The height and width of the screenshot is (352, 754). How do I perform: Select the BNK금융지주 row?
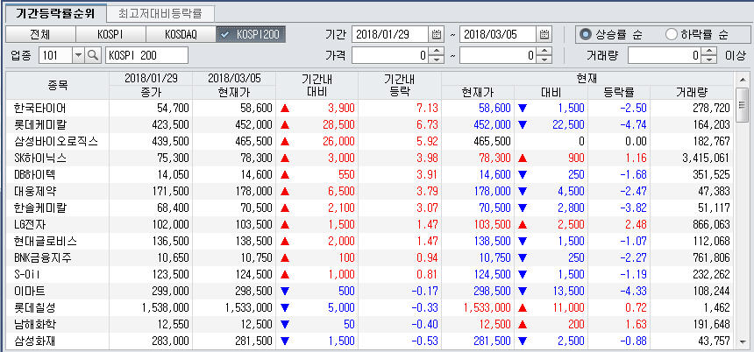click(370, 258)
